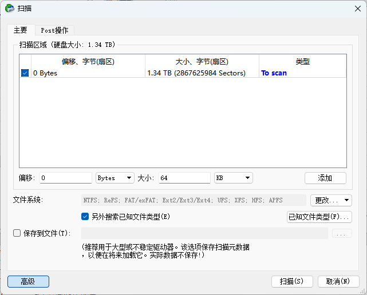Click the 大小、字节(扇区) column header

202,62
